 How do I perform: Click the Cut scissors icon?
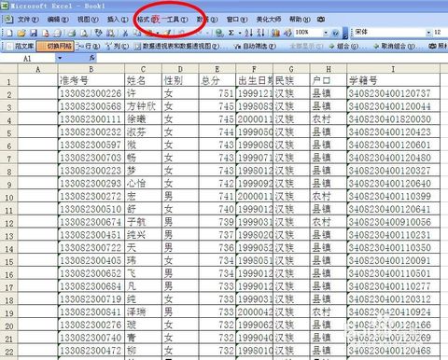[125, 33]
